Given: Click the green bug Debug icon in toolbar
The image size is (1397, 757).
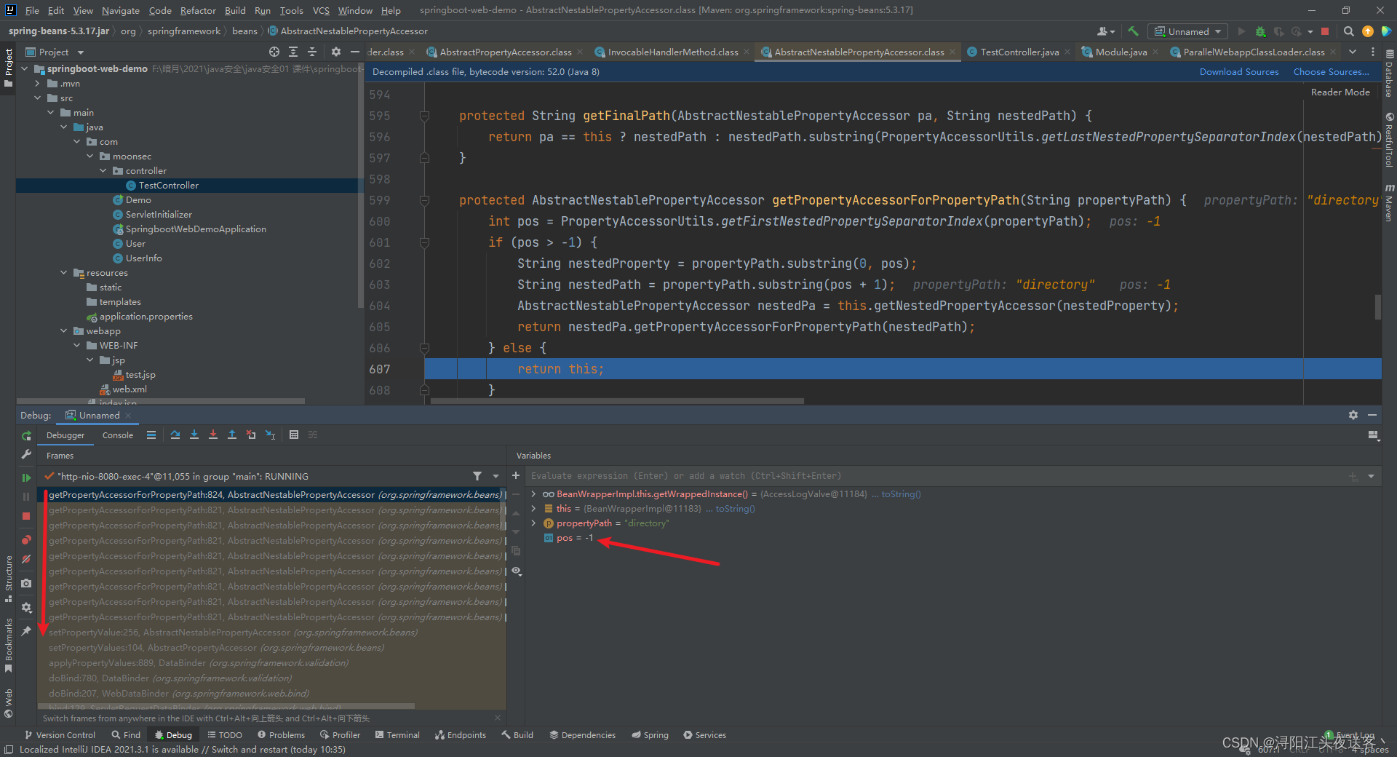Looking at the screenshot, I should point(1261,31).
